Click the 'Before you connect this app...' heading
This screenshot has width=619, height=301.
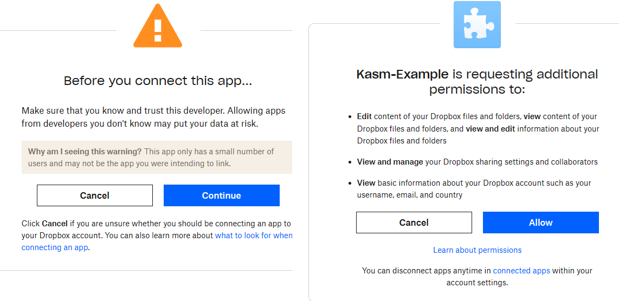(x=158, y=81)
